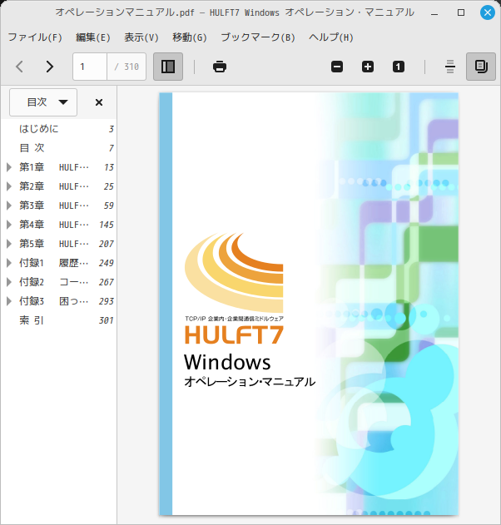
Task: Jump to はじめに in the outline
Action: point(58,129)
